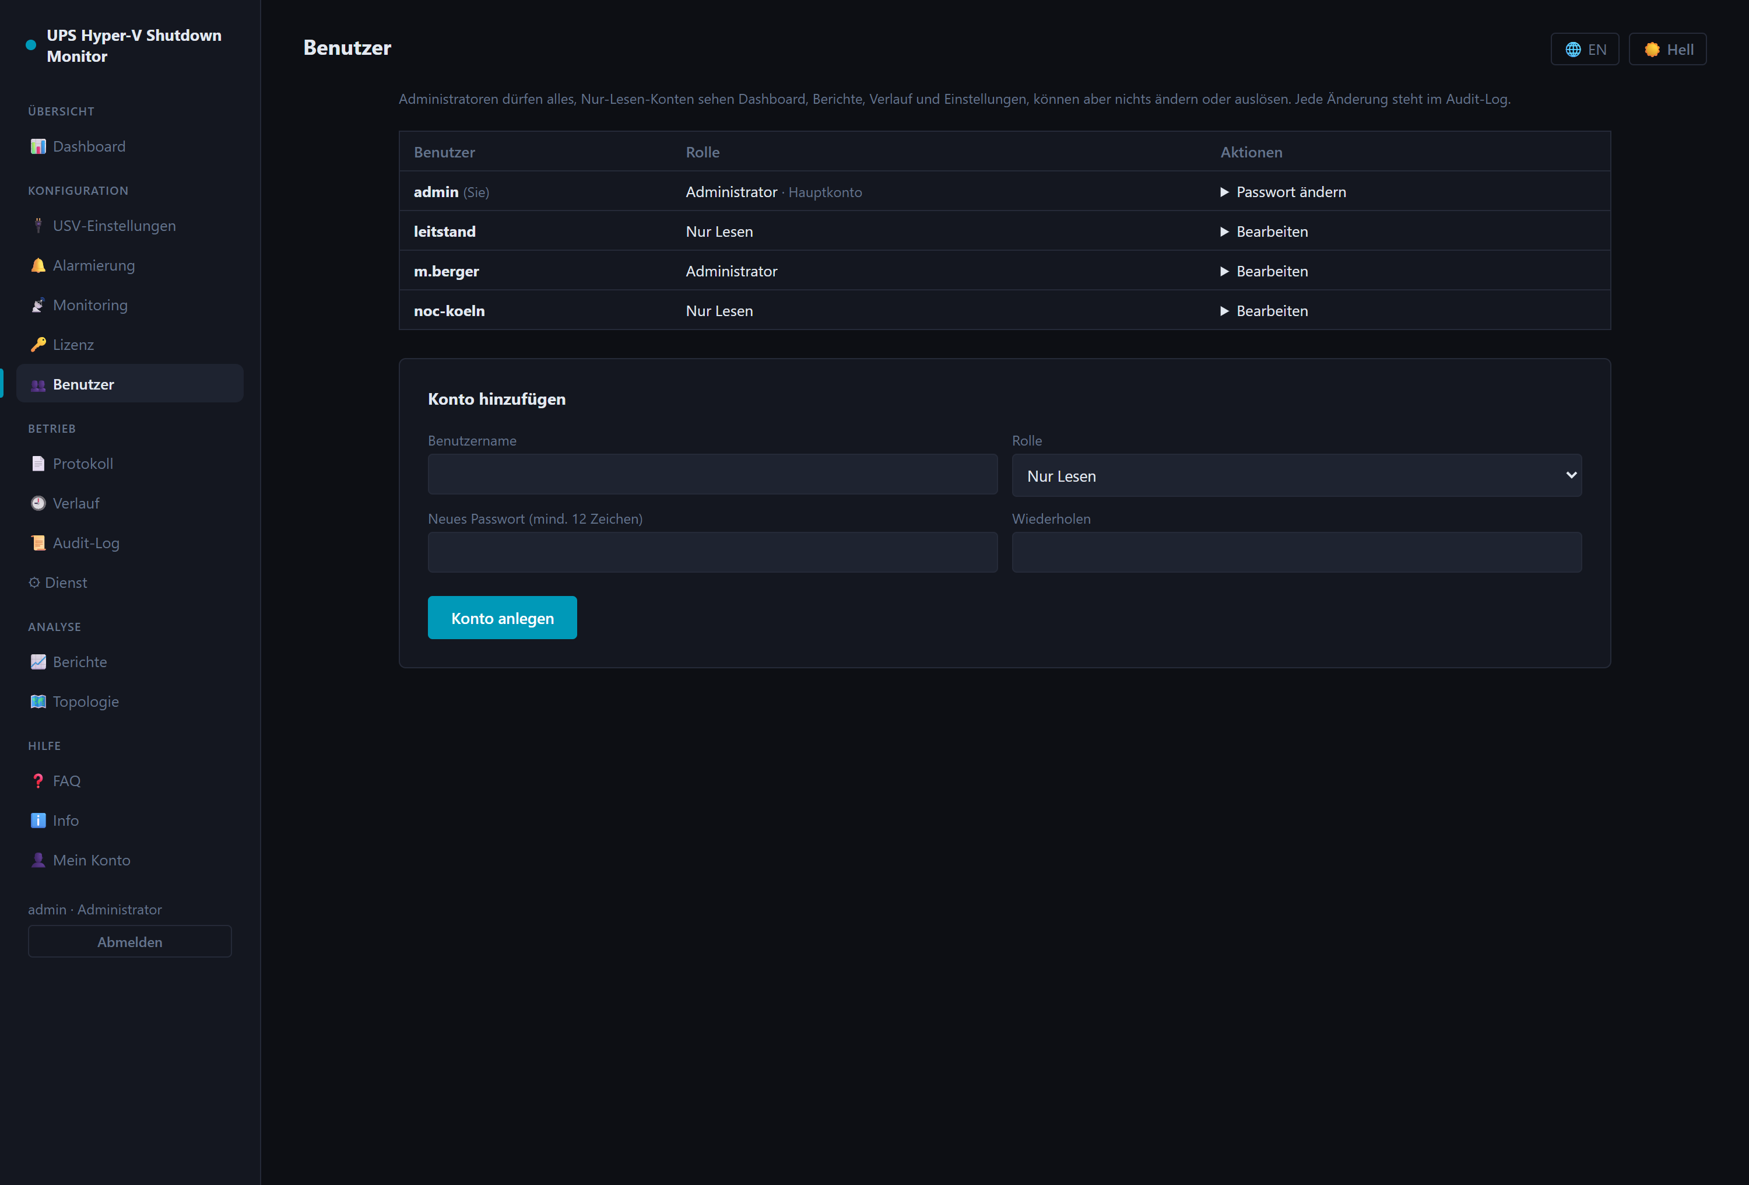This screenshot has width=1749, height=1185.
Task: Click the Hauptkonto label in admin row
Action: pos(825,192)
